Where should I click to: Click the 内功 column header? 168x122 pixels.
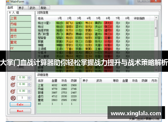coord(154,81)
